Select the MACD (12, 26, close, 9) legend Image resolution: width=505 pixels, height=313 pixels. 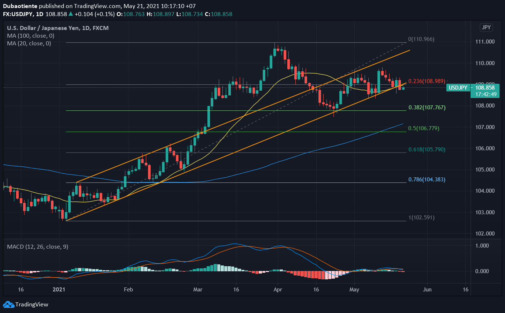click(x=38, y=247)
